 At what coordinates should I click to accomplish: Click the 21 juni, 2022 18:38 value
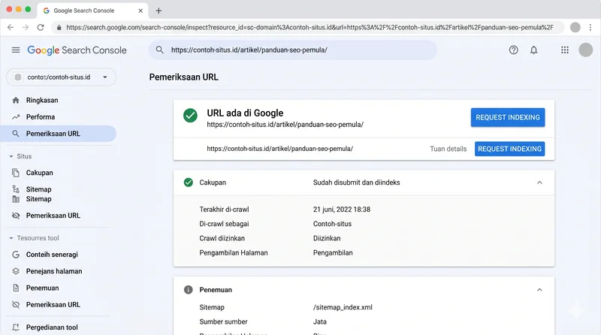pyautogui.click(x=342, y=210)
